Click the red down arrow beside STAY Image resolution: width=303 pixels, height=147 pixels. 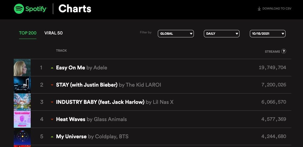click(x=52, y=85)
